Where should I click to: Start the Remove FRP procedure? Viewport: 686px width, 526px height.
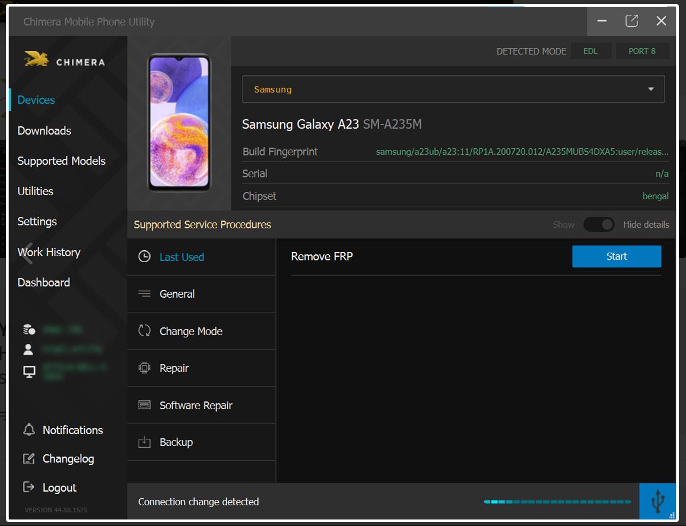(617, 256)
